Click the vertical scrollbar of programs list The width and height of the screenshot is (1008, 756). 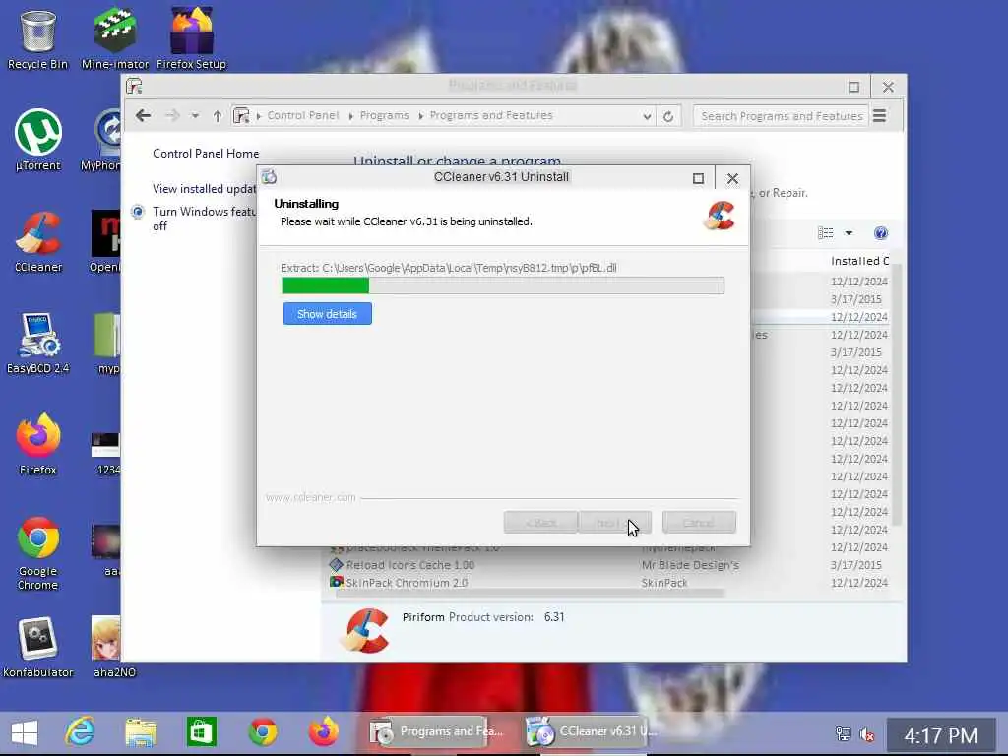[896, 394]
